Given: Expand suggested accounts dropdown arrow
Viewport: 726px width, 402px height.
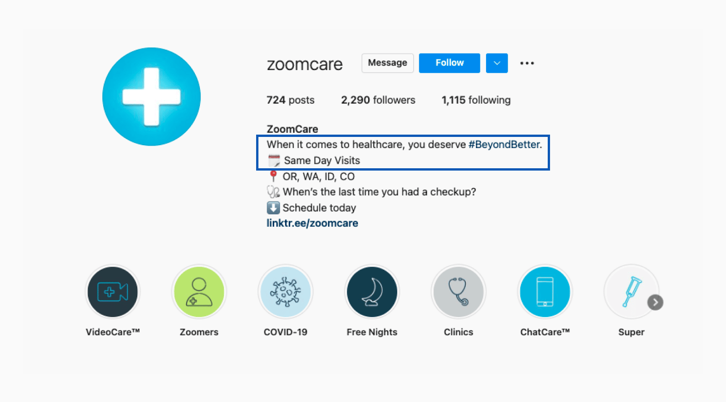Looking at the screenshot, I should point(497,63).
